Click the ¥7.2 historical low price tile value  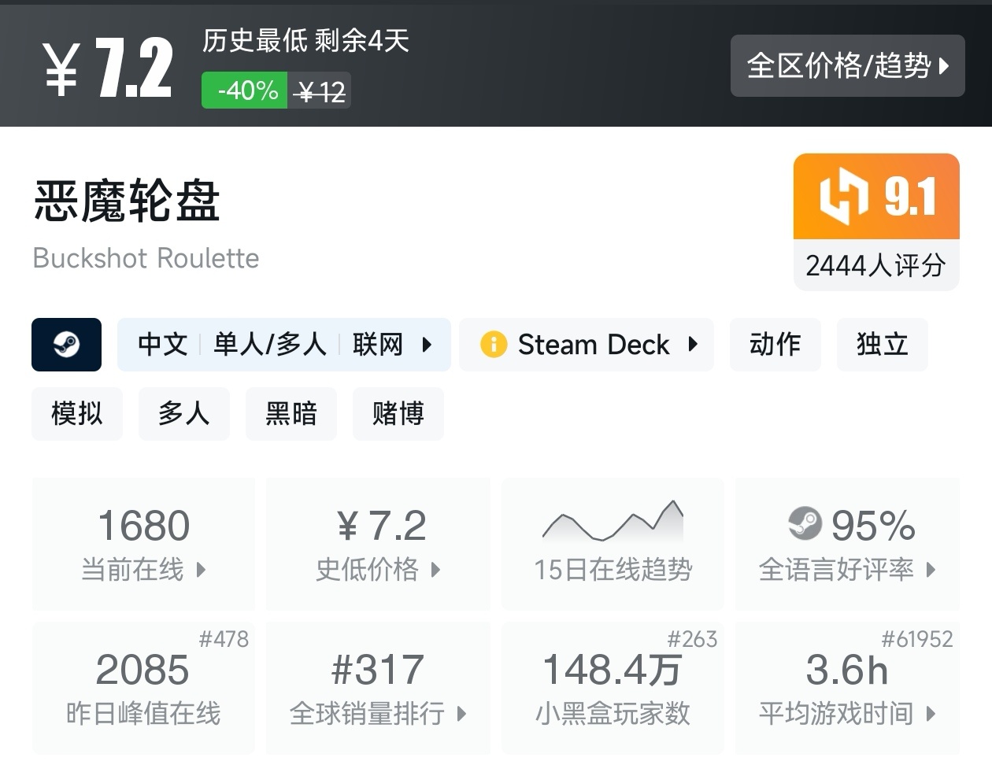[x=381, y=526]
